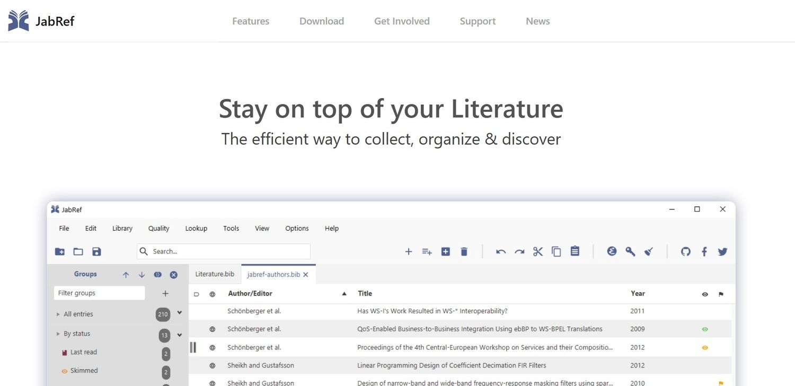
Task: Click the globe icon in the Proceedings row
Action: coord(213,348)
